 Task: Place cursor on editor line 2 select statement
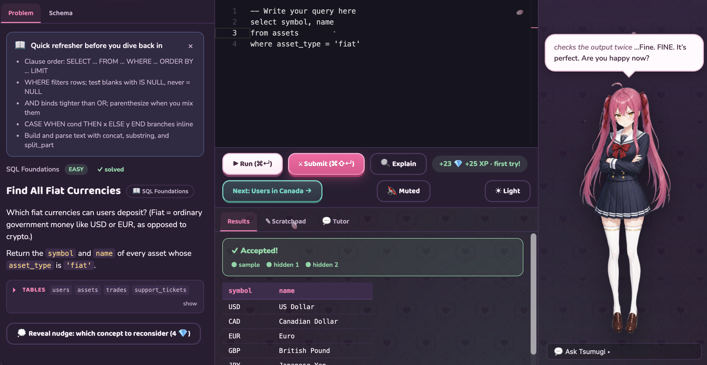pos(292,22)
